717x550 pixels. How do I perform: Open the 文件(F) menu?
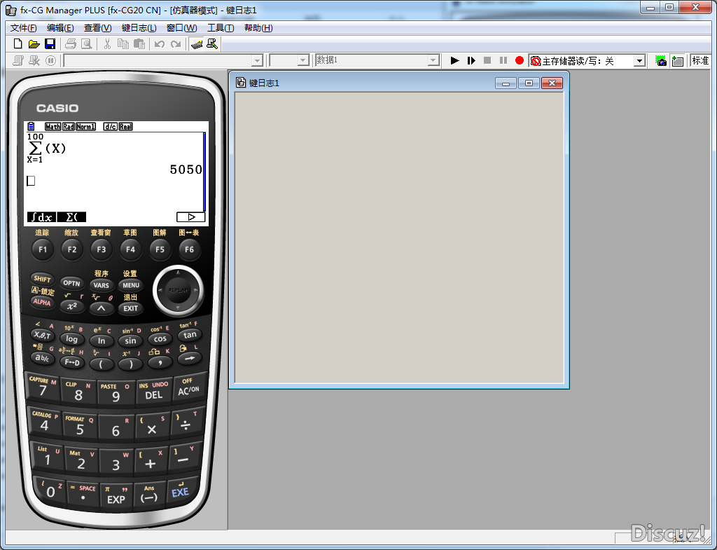[x=23, y=28]
